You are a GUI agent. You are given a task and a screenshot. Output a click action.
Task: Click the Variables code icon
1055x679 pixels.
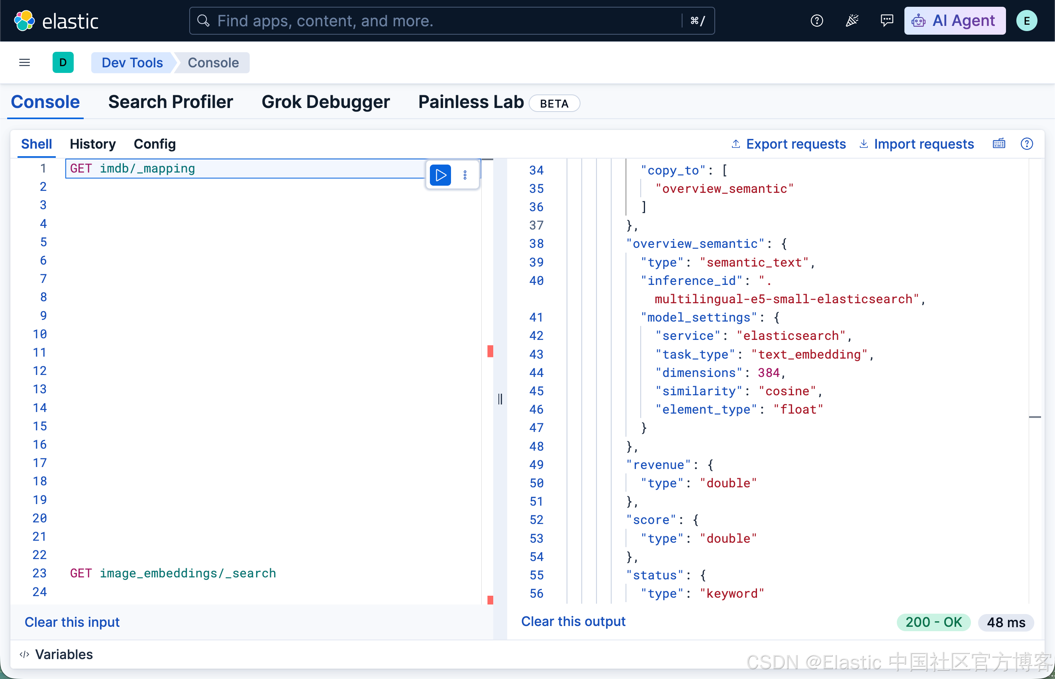25,654
